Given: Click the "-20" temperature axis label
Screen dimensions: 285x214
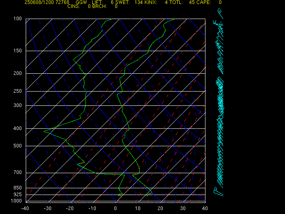Looking at the screenshot, I should [x=70, y=208].
